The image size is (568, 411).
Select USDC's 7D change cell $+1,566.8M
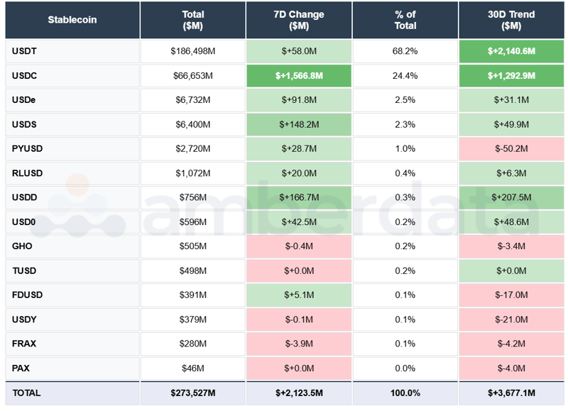click(298, 76)
